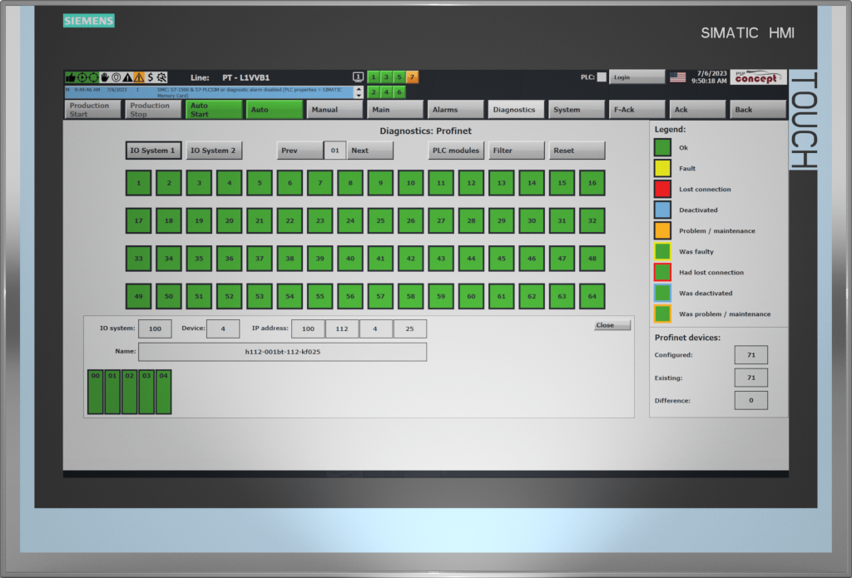Click the blue alarm message line
This screenshot has width=852, height=578.
click(x=210, y=91)
